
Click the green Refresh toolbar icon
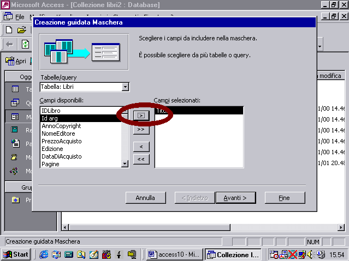coord(25,44)
